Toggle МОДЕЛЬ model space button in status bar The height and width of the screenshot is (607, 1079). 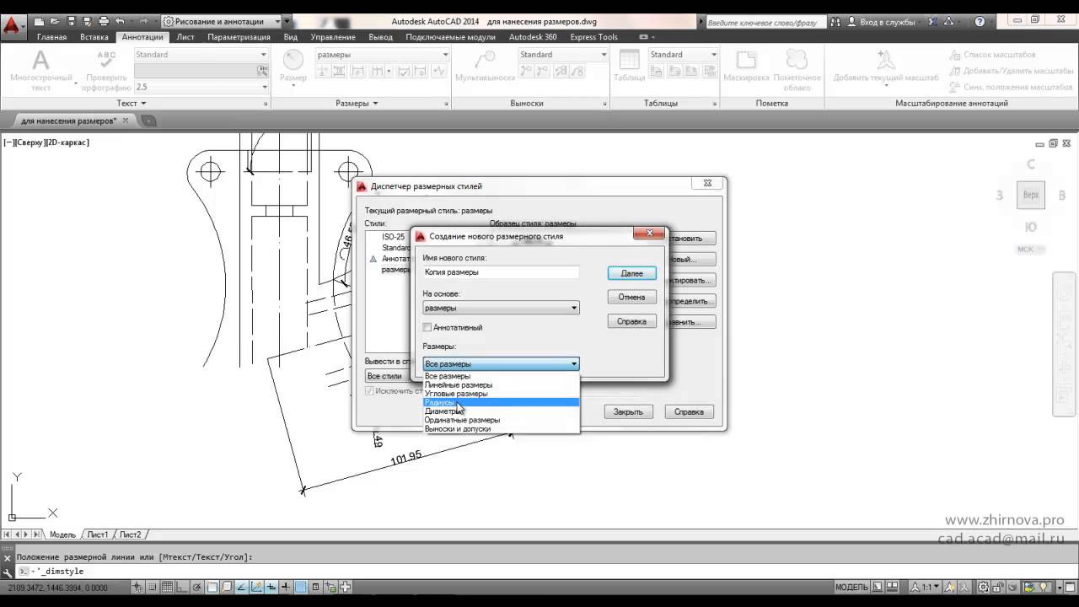pos(851,588)
